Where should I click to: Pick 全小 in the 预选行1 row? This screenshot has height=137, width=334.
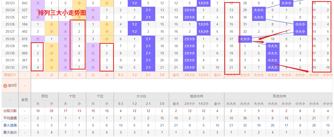pos(217,75)
